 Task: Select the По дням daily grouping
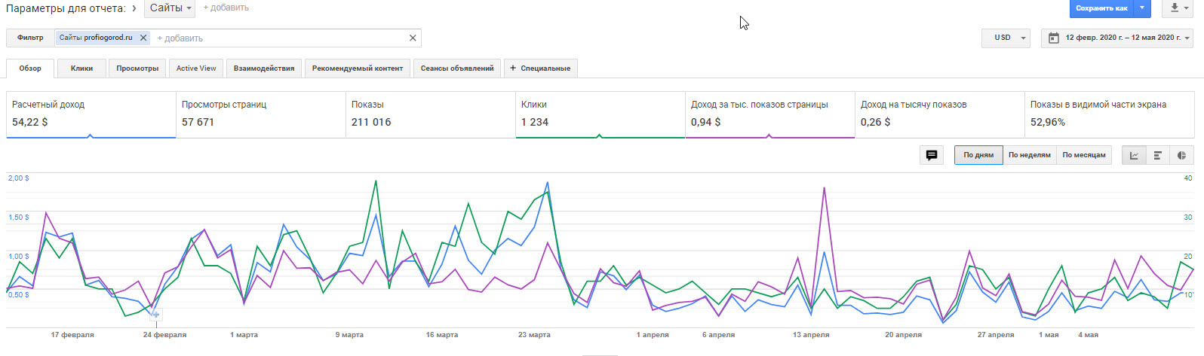tap(978, 155)
